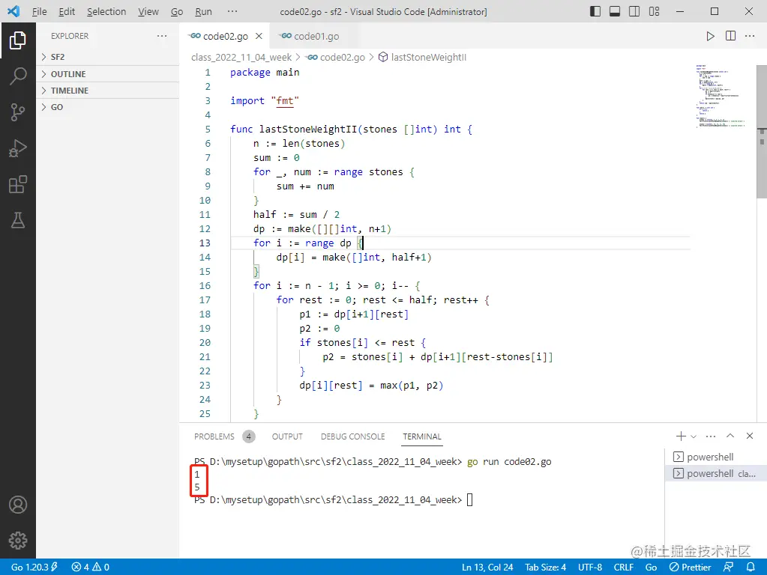Change the UTF-8 file encoding
767x575 pixels.
point(590,568)
